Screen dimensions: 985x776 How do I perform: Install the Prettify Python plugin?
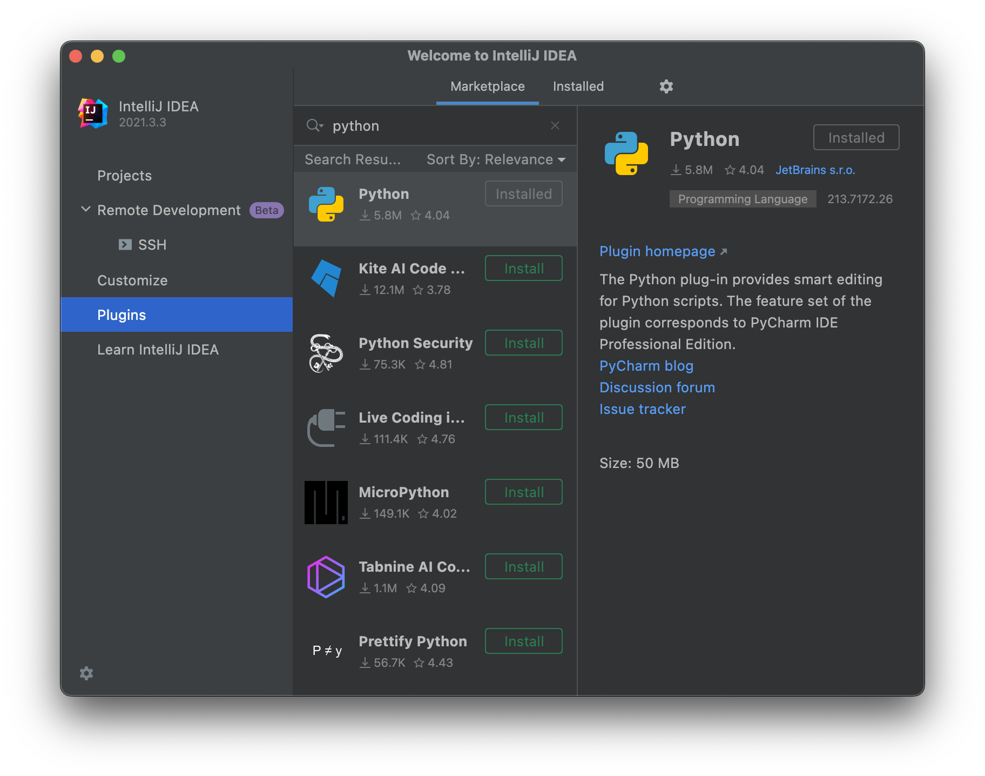524,641
